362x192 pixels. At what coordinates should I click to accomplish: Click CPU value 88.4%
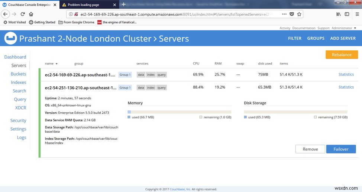(x=198, y=87)
